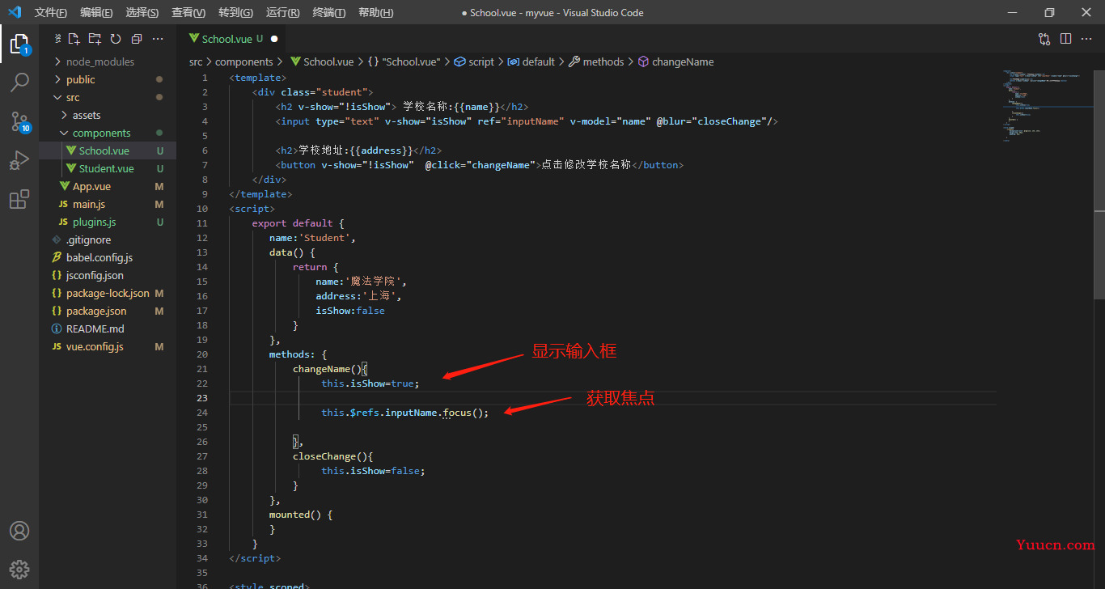The image size is (1105, 589).
Task: Open README.md in the file tree
Action: tap(108, 328)
